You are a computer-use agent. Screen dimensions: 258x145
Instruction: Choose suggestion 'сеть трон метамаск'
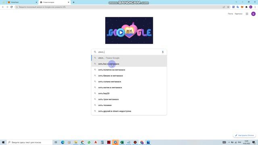(129, 99)
